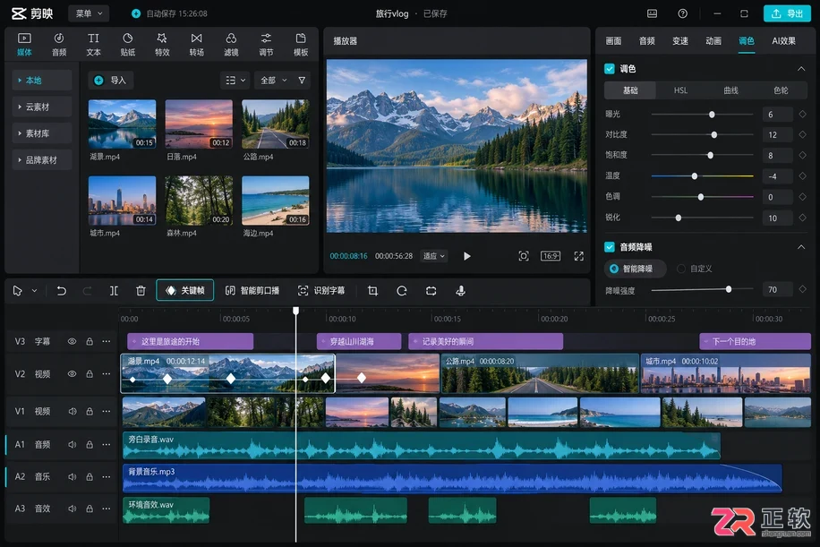The width and height of the screenshot is (820, 547).
Task: Open more options for A1 音频 track
Action: 107,445
